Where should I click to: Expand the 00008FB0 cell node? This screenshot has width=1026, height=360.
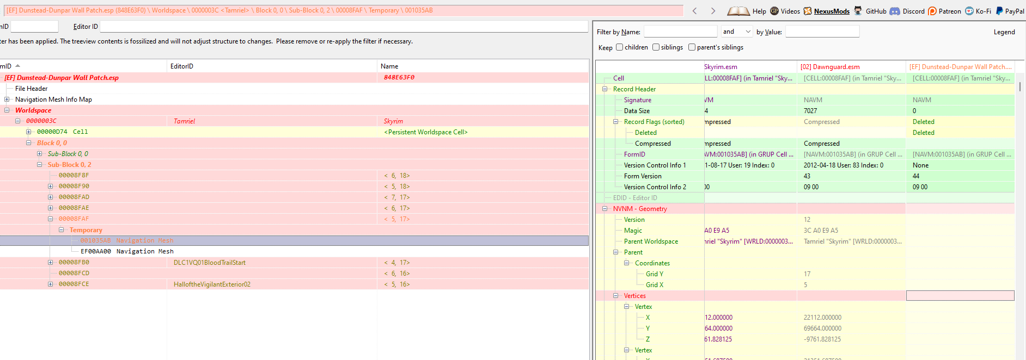pos(51,263)
